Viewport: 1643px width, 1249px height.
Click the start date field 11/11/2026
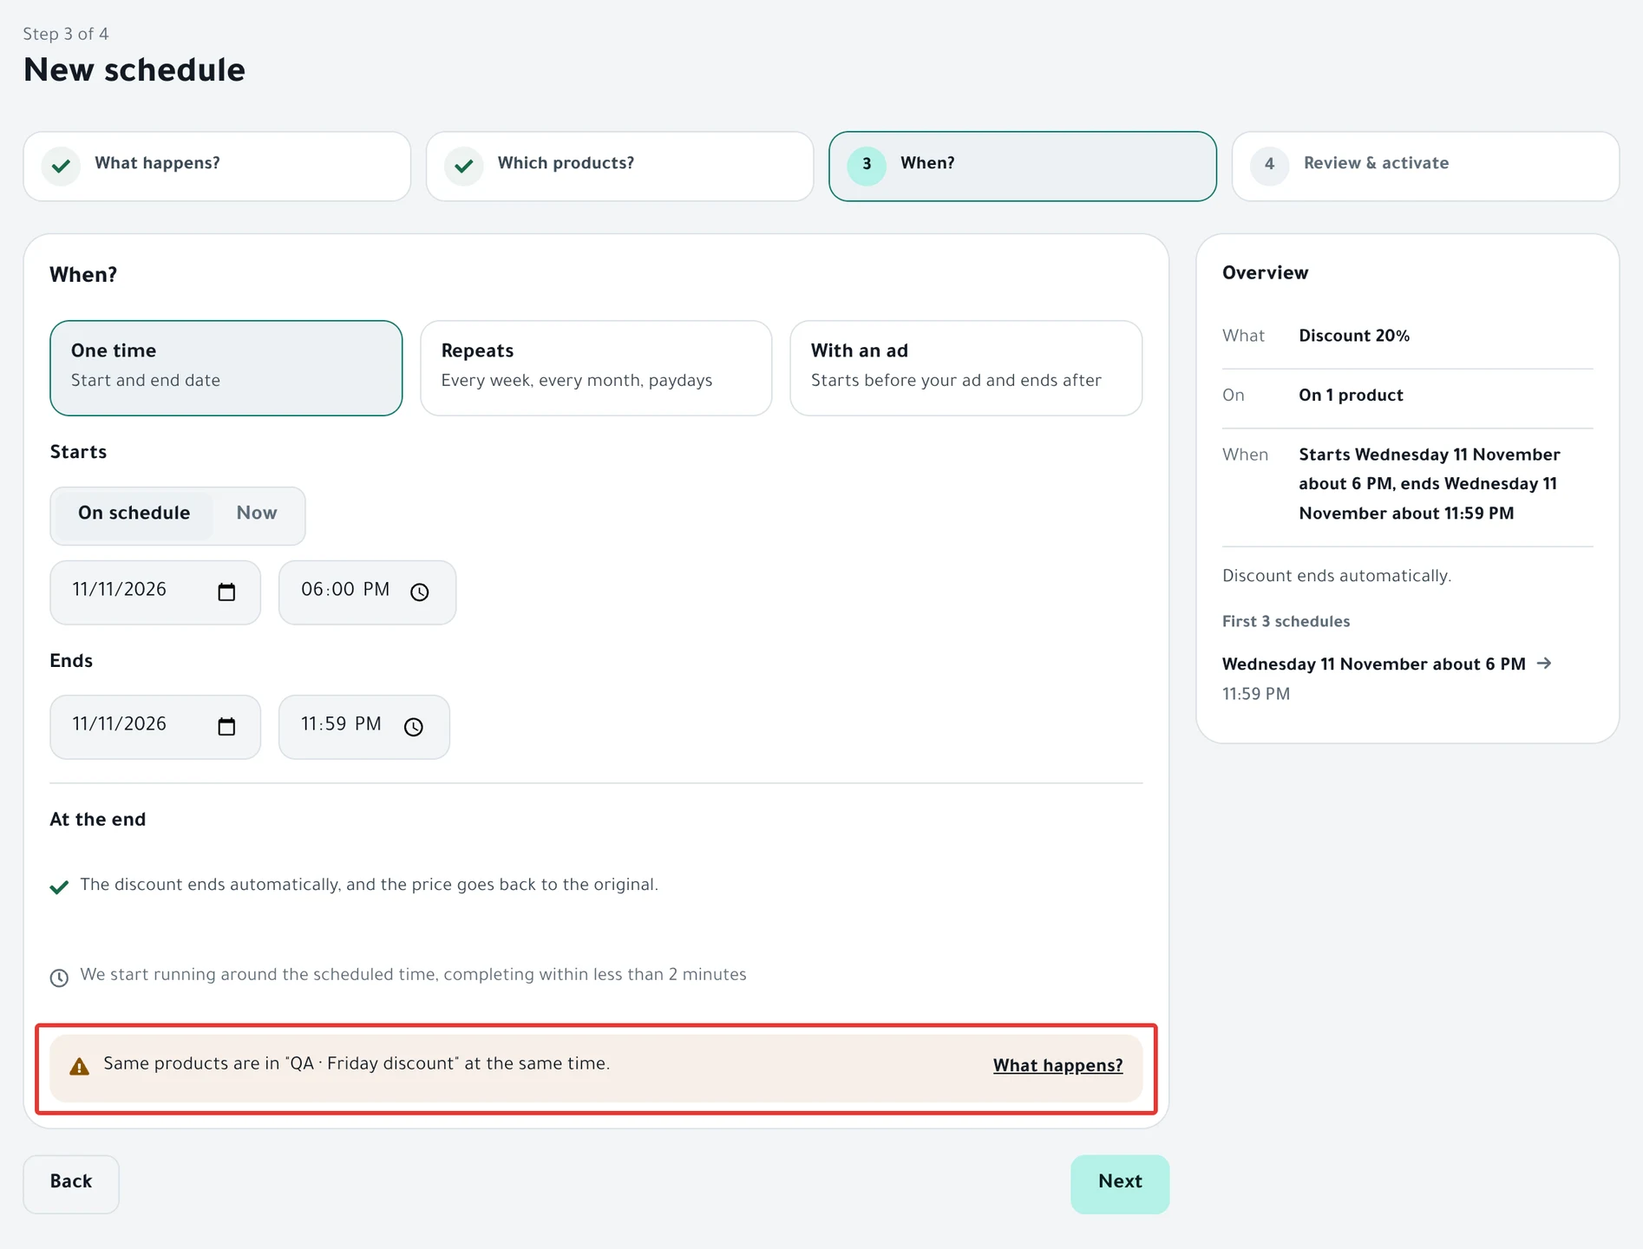(155, 592)
